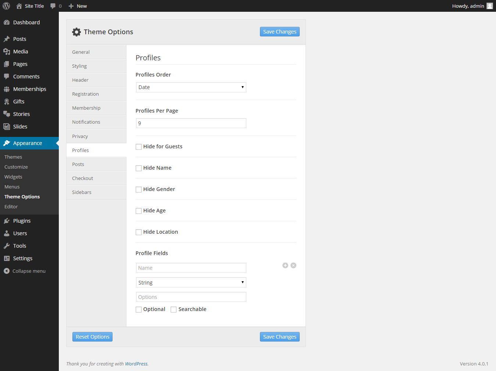496x371 pixels.
Task: Open the Profiles Order dropdown
Action: click(191, 87)
